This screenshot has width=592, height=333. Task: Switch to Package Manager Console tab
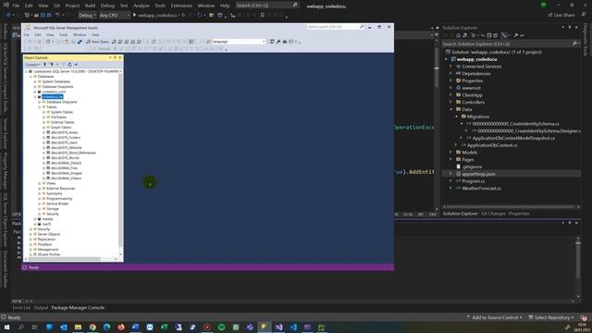(x=78, y=308)
